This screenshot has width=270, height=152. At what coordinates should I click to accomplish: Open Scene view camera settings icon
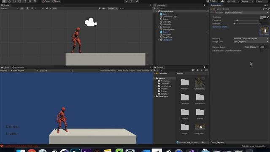click(x=104, y=8)
